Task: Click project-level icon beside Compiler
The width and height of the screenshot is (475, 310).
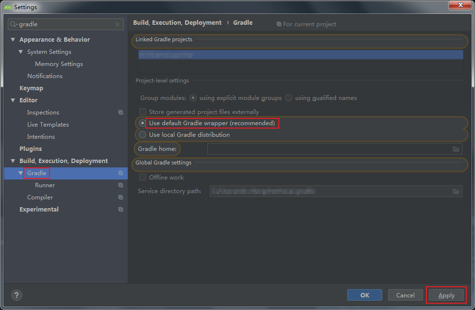Action: [x=120, y=197]
